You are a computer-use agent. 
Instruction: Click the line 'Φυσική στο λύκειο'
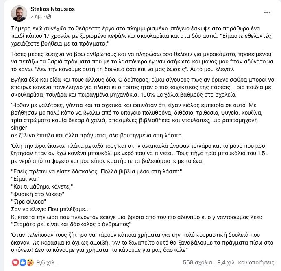tap(38, 194)
